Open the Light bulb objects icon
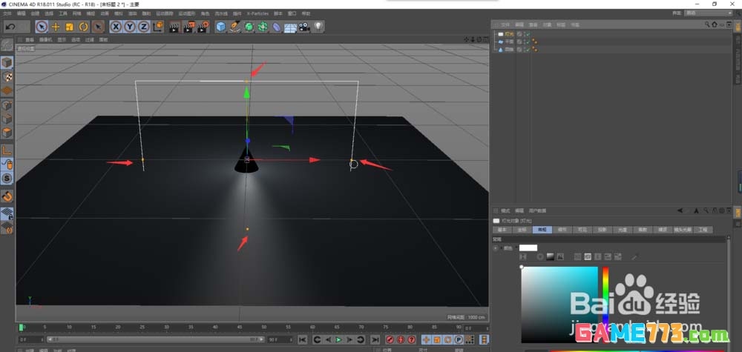The width and height of the screenshot is (742, 352). tap(318, 27)
